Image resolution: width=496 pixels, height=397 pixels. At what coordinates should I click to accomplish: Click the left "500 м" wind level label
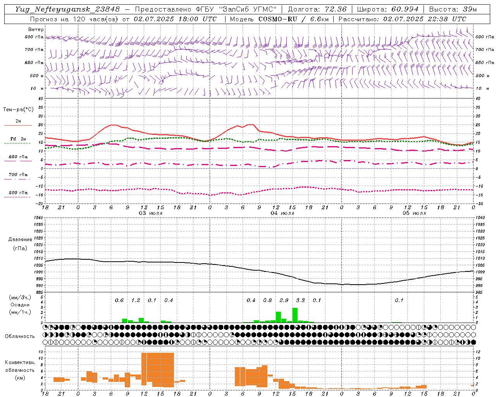pyautogui.click(x=37, y=76)
